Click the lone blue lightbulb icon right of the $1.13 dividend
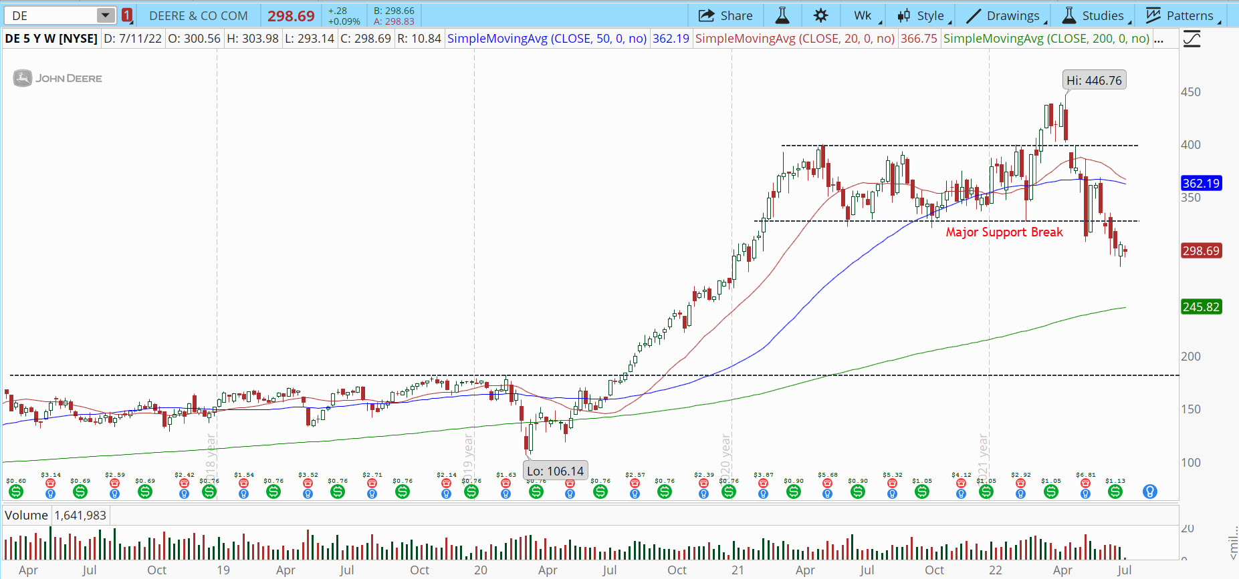 click(x=1150, y=492)
